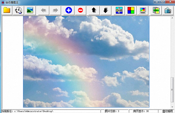Click the '钻石看图王' window title
Image resolution: width=175 pixels, height=113 pixels.
[x=12, y=2]
